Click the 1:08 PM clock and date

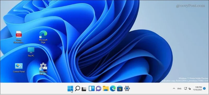(198, 88)
